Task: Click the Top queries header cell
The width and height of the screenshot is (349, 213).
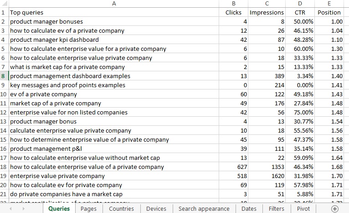Action: click(x=114, y=13)
